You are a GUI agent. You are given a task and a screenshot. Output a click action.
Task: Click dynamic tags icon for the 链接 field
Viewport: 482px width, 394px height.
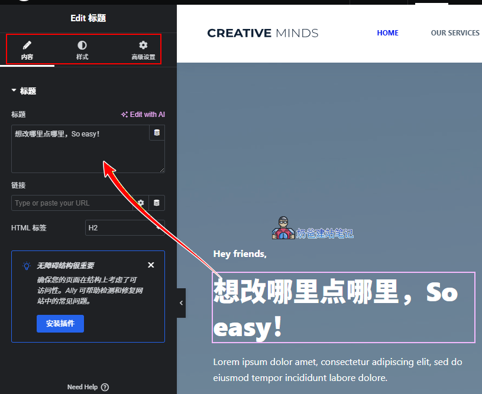tap(156, 203)
